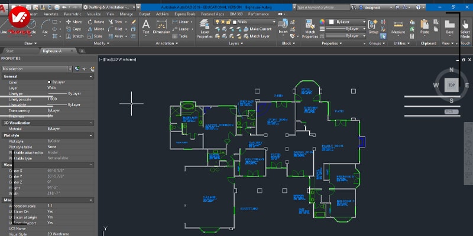Switch to the Output tab
This screenshot has height=236, width=473.
pyautogui.click(x=144, y=14)
